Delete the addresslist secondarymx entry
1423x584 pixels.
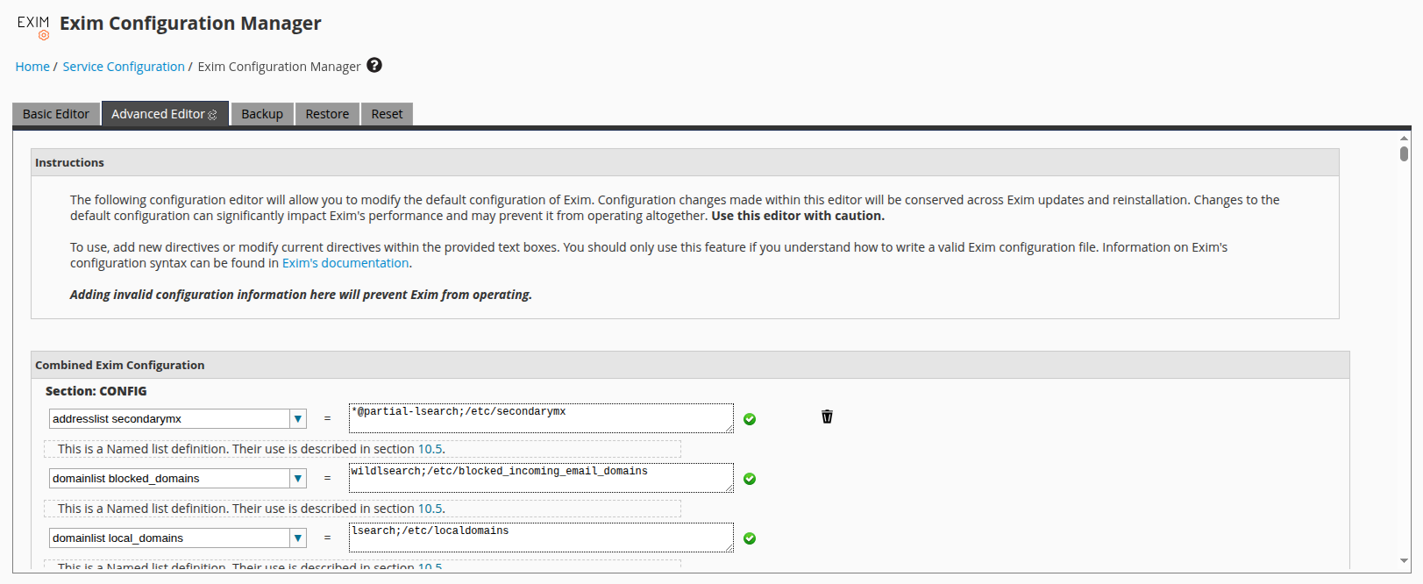pyautogui.click(x=827, y=417)
